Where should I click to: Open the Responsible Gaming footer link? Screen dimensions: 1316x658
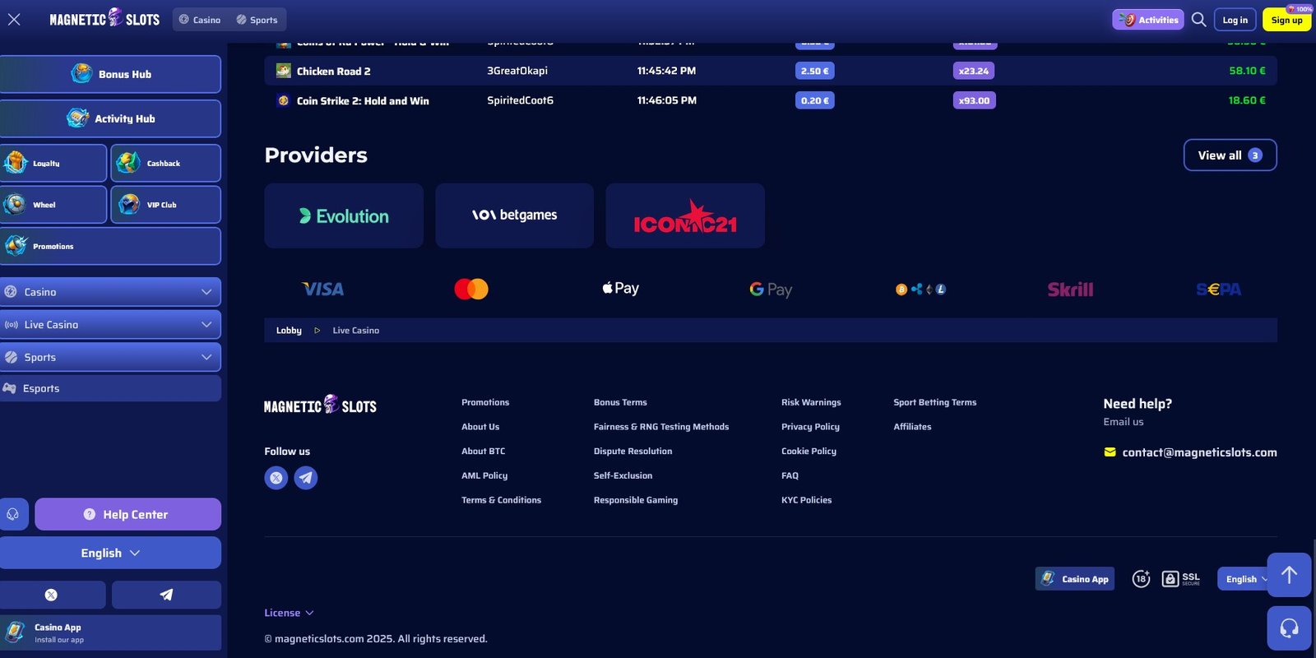pyautogui.click(x=635, y=500)
